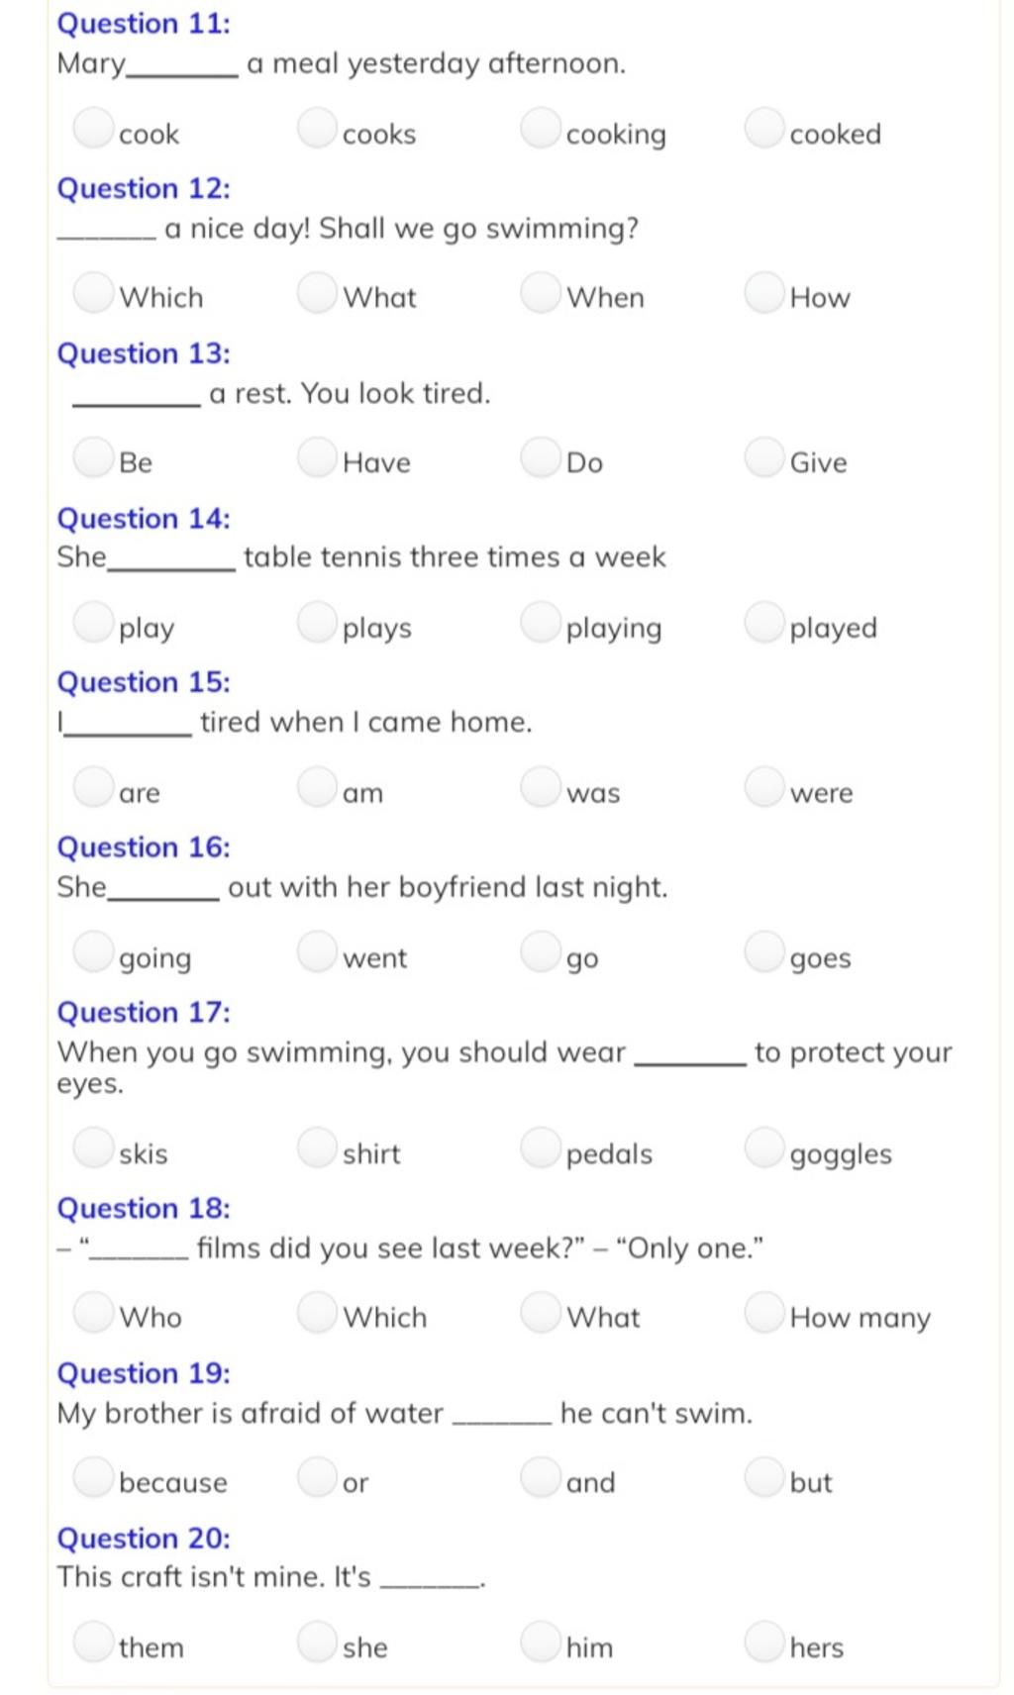Choose the 'goes' radio option
The width and height of the screenshot is (1014, 1695).
click(764, 951)
